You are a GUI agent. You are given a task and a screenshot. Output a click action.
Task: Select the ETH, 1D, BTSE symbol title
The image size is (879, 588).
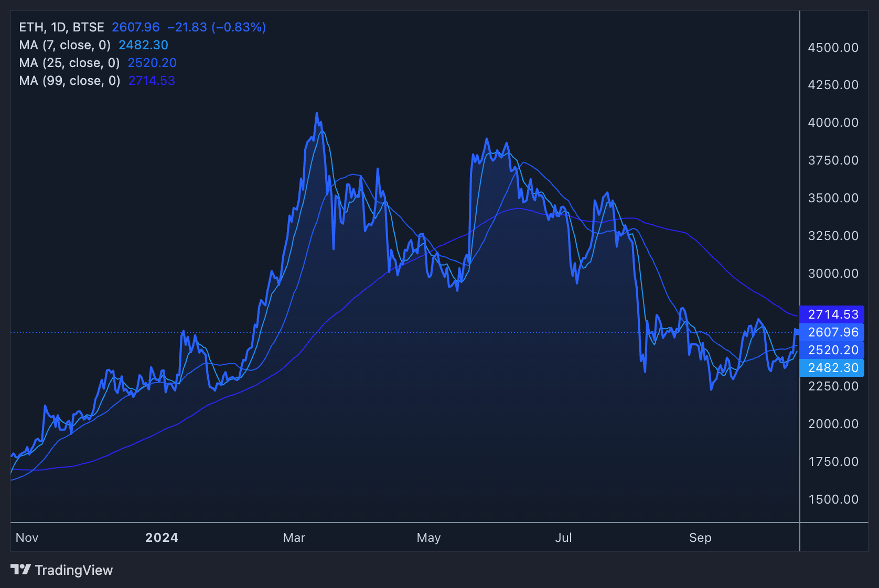tap(61, 27)
